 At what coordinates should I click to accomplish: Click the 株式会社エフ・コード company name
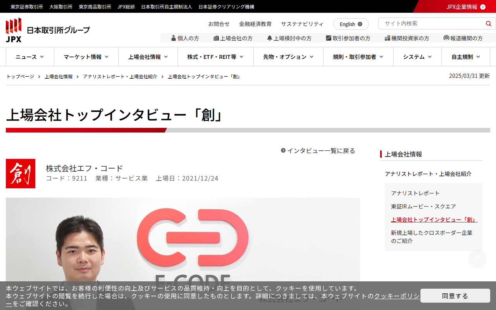84,168
